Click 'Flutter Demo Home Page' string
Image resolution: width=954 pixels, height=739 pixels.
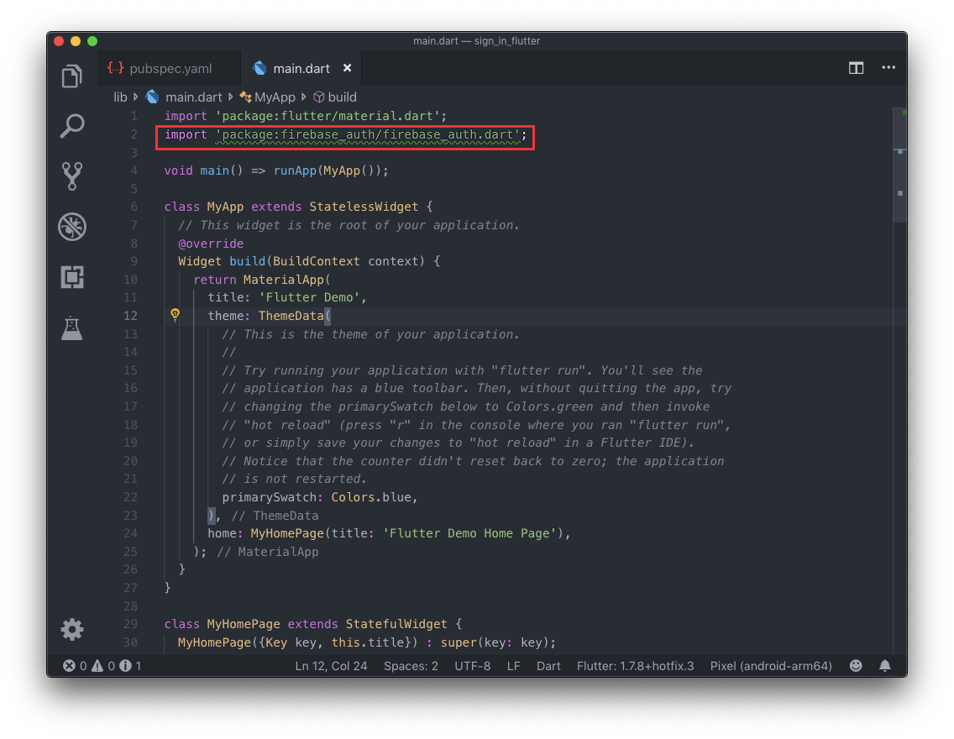469,533
